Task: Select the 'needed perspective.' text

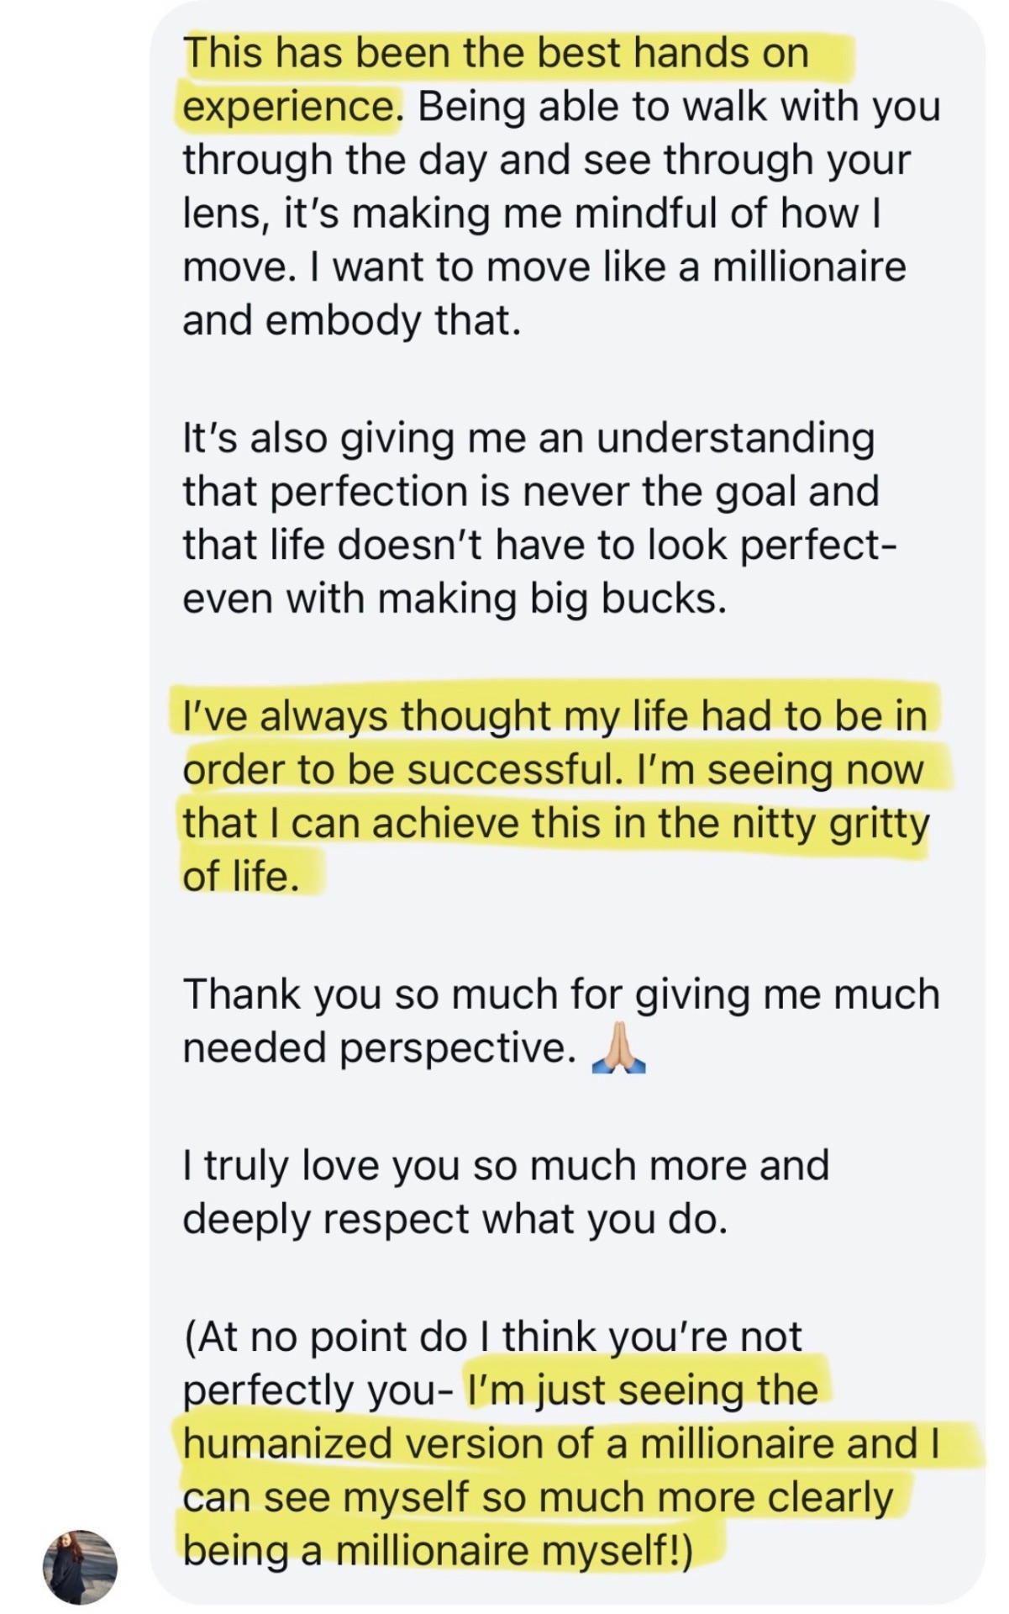Action: pos(380,1048)
